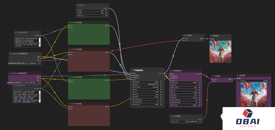The width and height of the screenshot is (275, 130).
Task: Open the sdxl_vae.safetensors selector in VAE加载器
Action: pos(186,121)
